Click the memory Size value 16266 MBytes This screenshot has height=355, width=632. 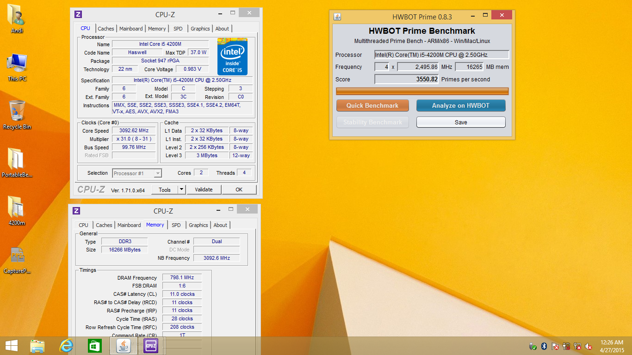tap(124, 250)
